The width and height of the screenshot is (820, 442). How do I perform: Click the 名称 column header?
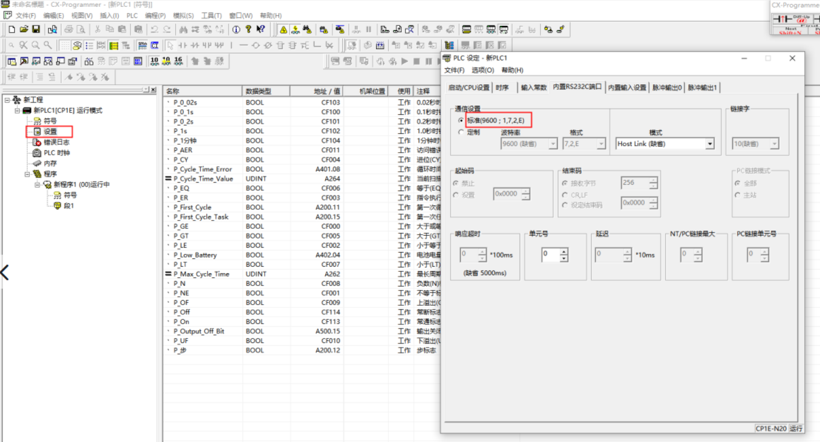pyautogui.click(x=202, y=91)
